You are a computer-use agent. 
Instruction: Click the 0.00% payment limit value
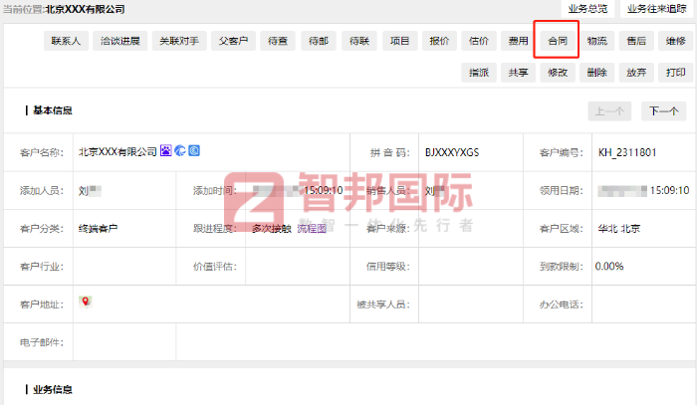(x=609, y=266)
